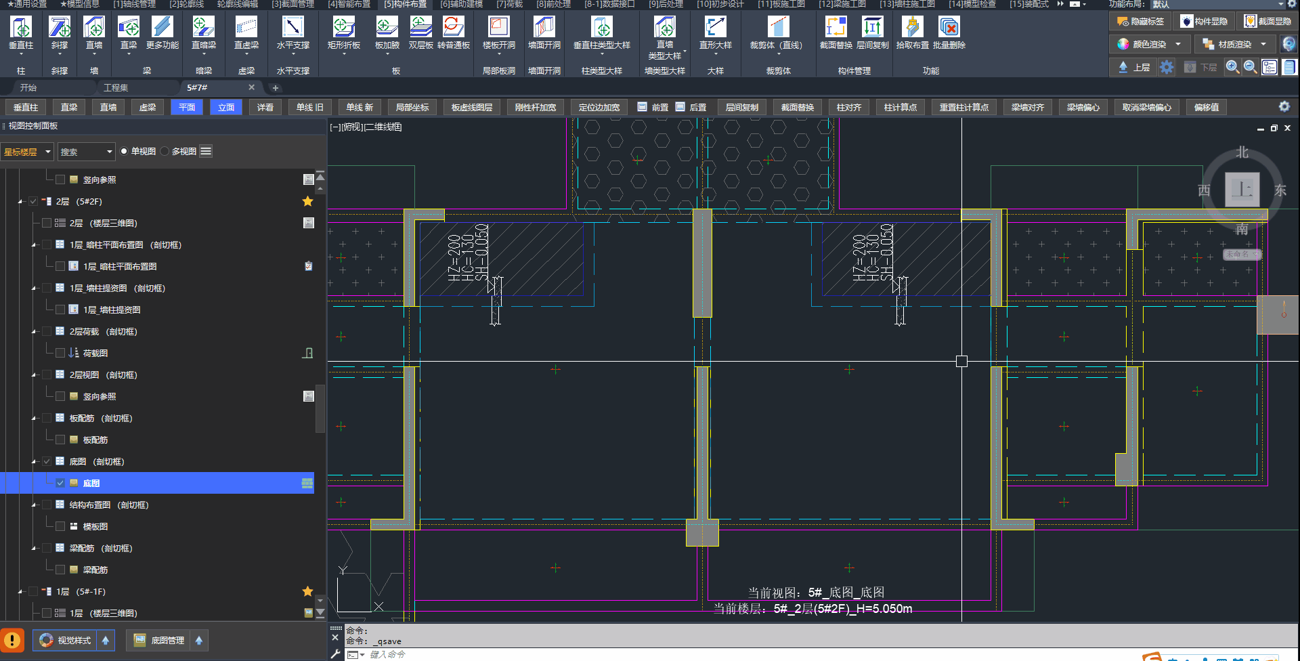
Task: Check the 板配筋 tree item checkbox
Action: tap(60, 440)
